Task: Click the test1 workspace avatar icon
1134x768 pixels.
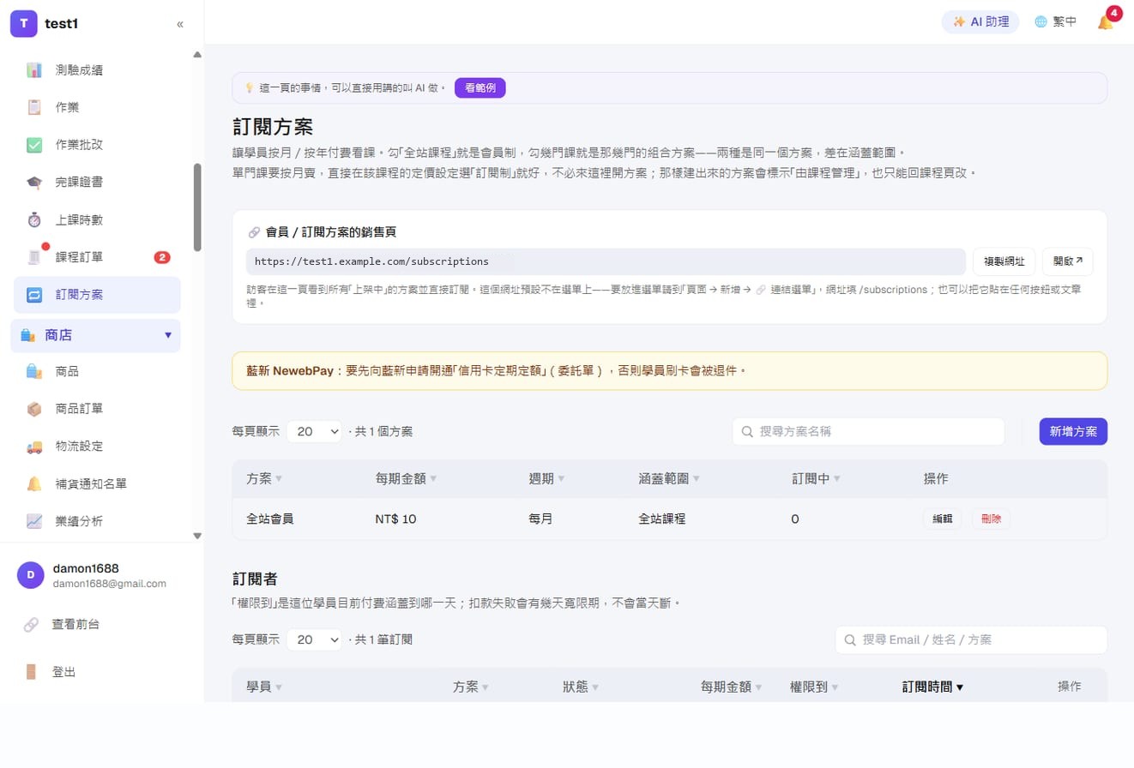Action: 24,24
